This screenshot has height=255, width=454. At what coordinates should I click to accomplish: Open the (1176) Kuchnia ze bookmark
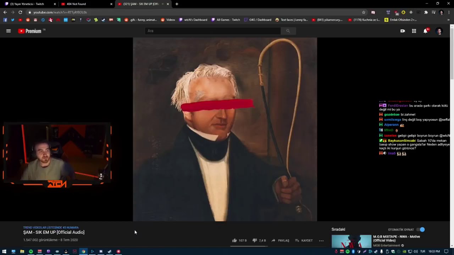[364, 20]
